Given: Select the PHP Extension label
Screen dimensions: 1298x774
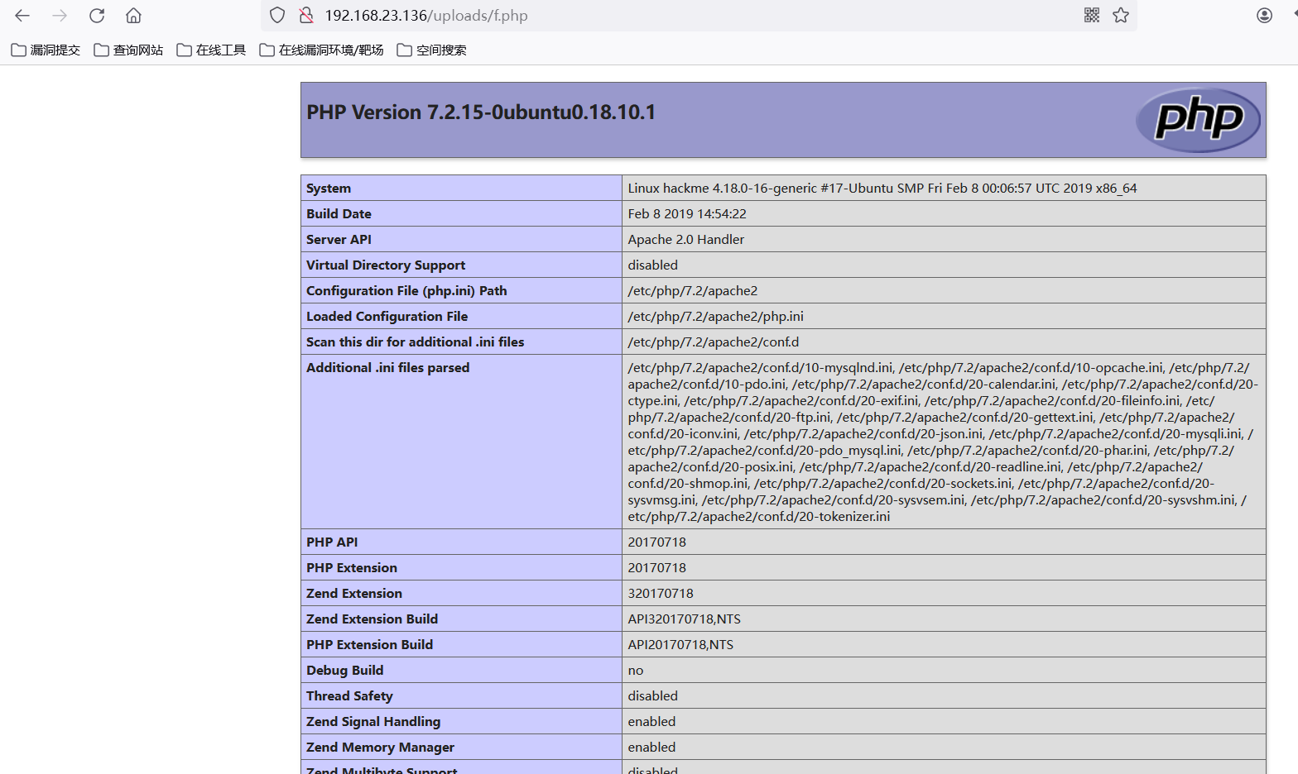Looking at the screenshot, I should pos(352,568).
